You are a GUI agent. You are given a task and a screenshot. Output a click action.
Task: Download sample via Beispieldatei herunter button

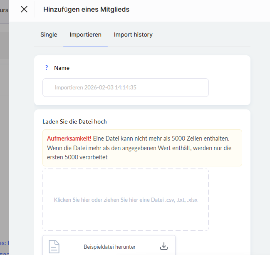(109, 247)
